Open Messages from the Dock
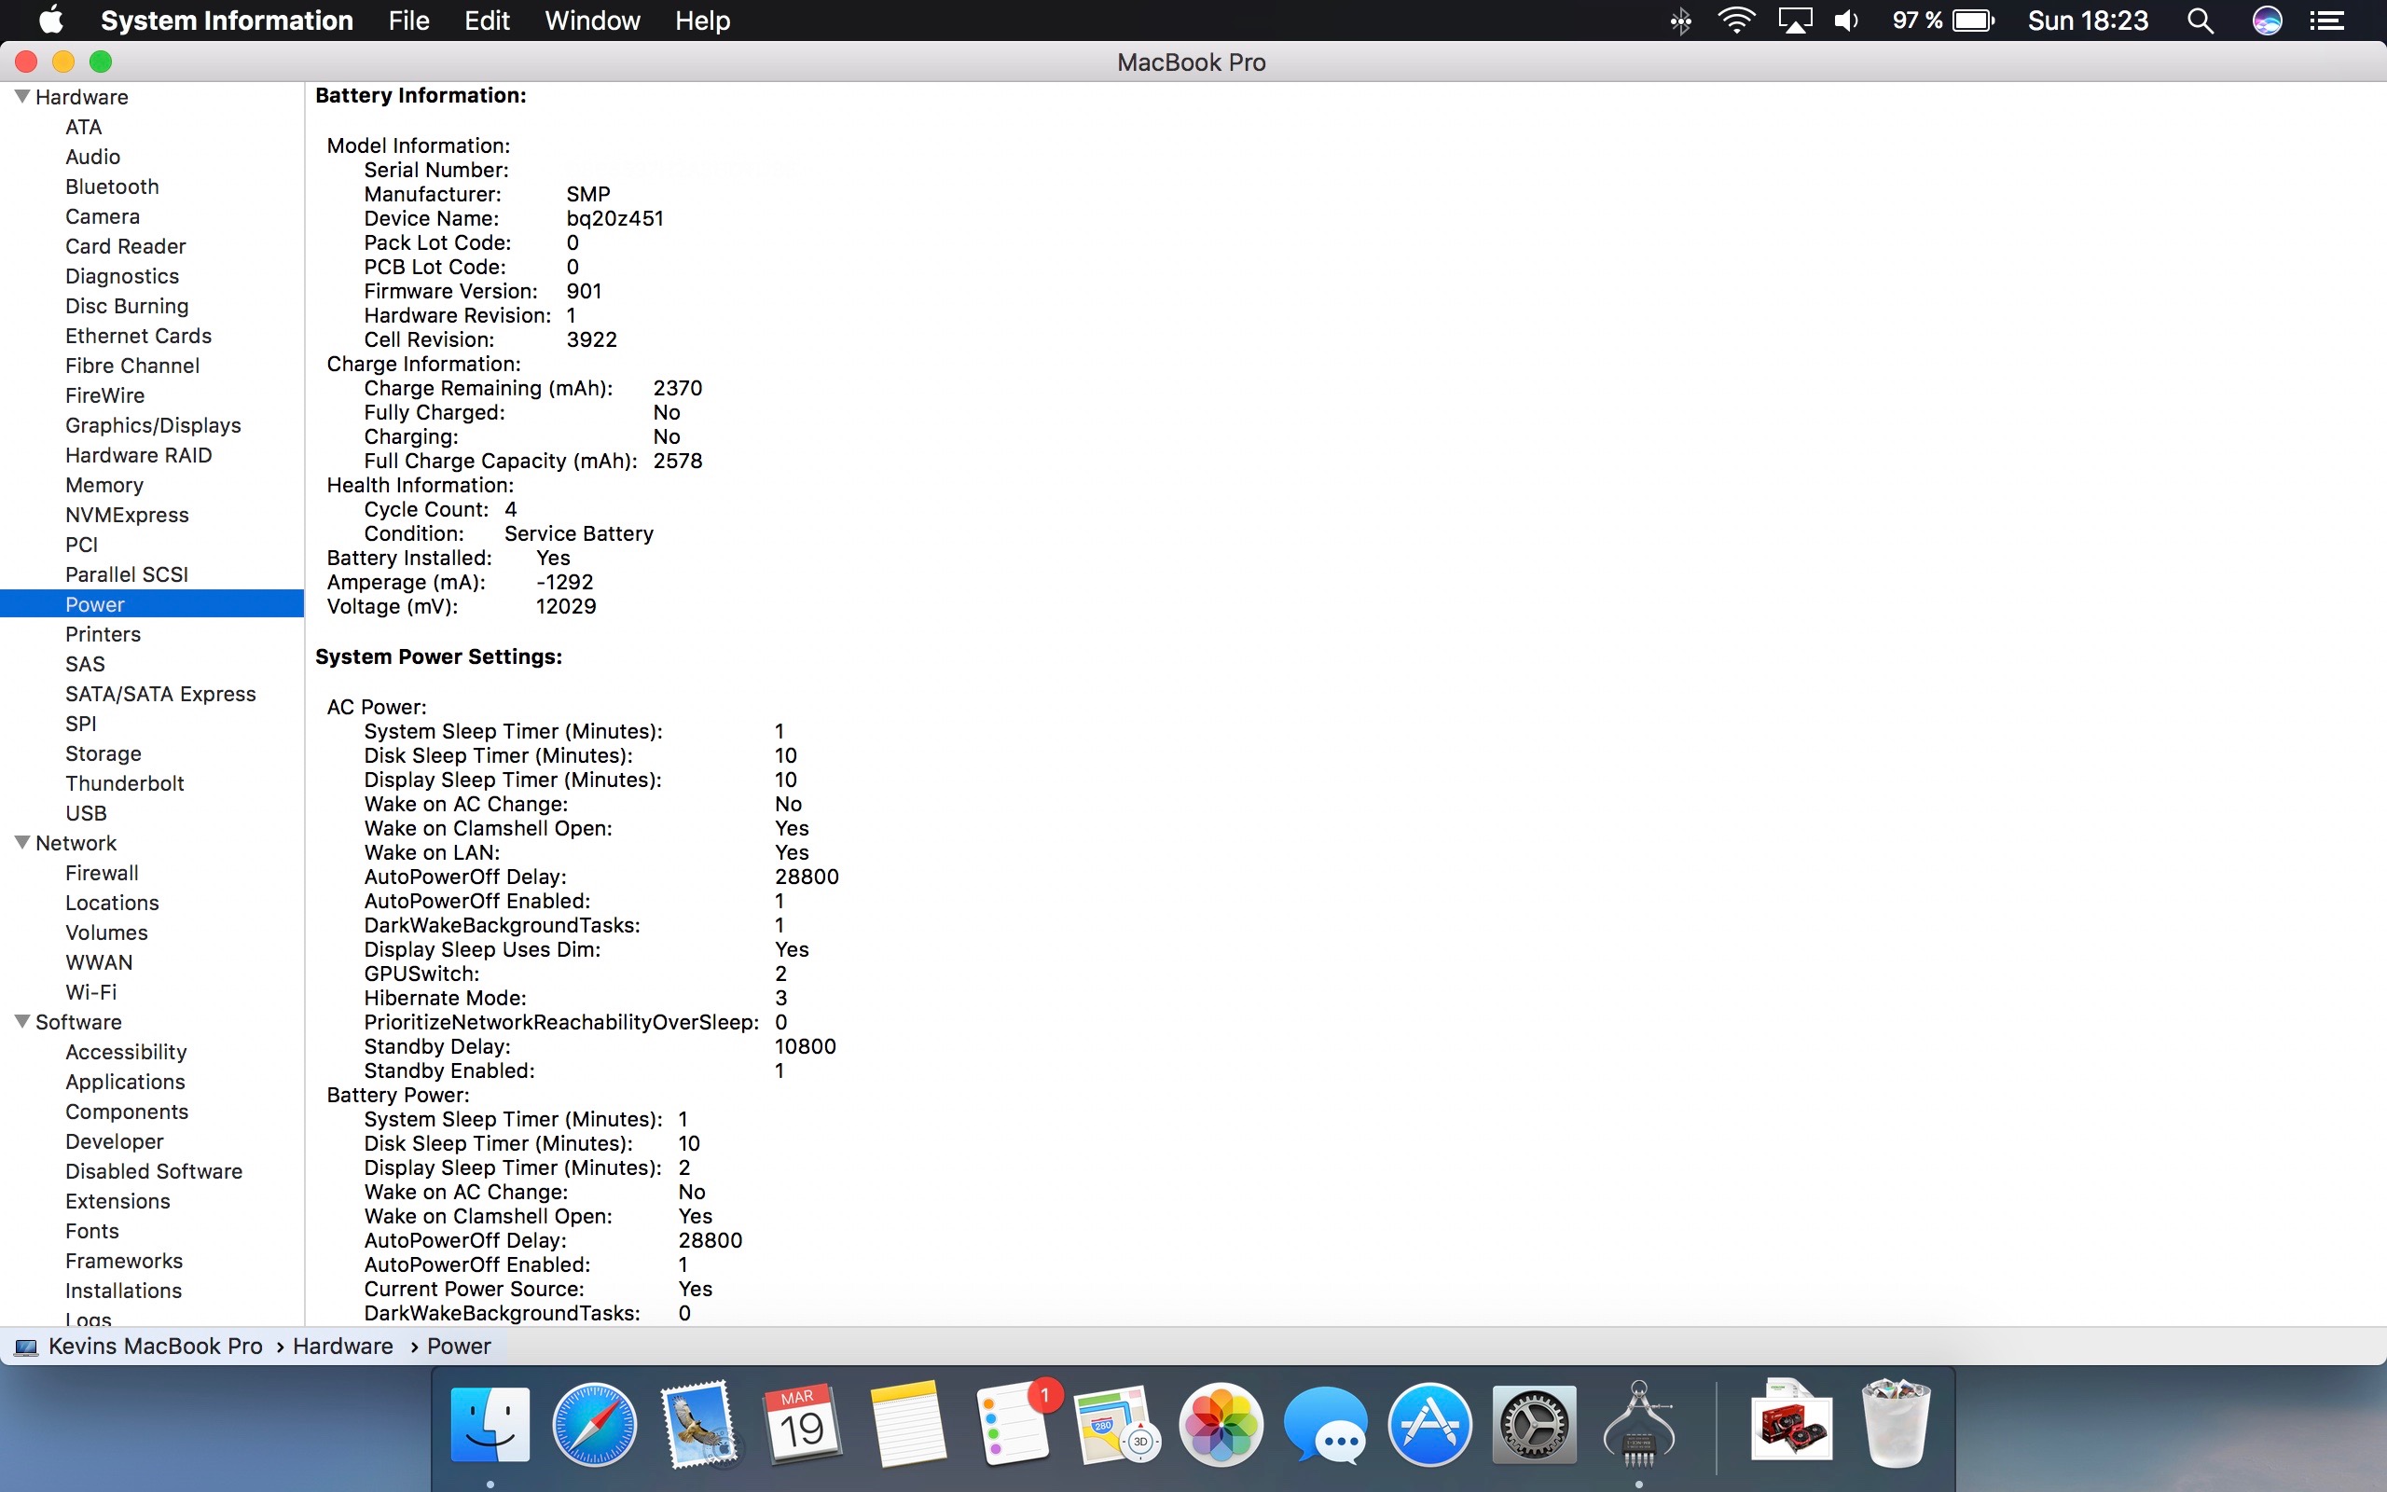Screen dimensions: 2387x1492 [x=1326, y=1425]
